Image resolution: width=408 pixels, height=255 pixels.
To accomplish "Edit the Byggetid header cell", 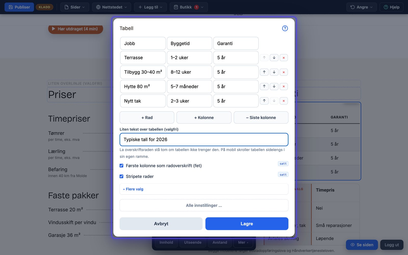I will 189,43.
